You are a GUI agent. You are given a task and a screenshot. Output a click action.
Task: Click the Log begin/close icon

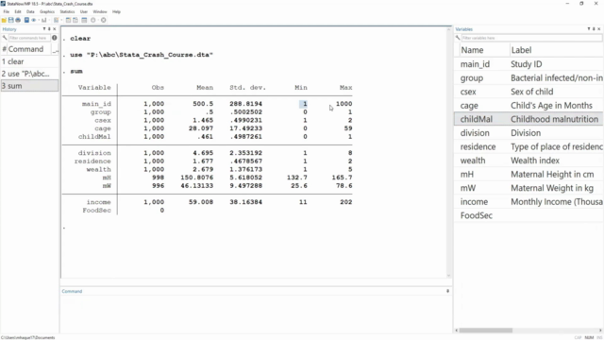pyautogui.click(x=26, y=20)
